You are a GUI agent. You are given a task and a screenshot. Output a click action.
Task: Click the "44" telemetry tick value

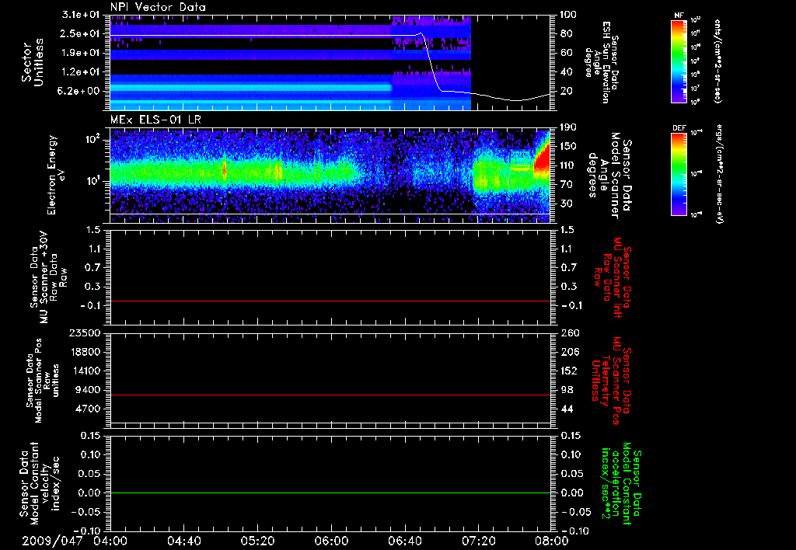click(567, 409)
